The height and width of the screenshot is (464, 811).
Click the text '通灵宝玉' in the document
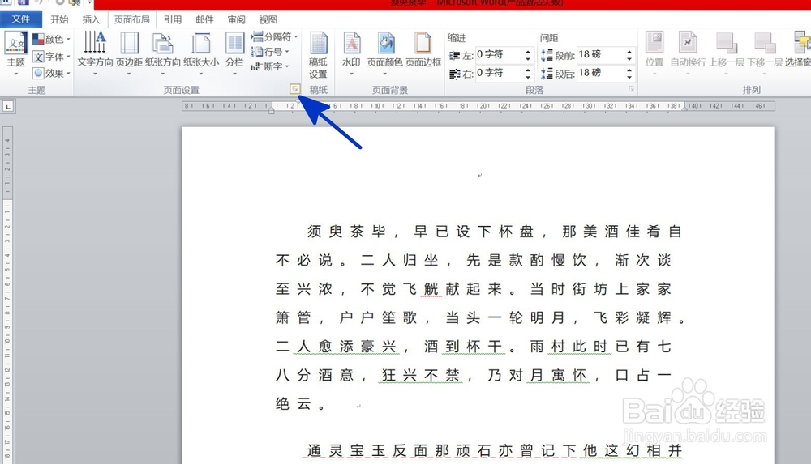346,451
